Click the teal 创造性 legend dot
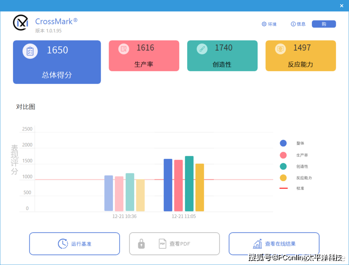The image size is (349, 265). point(283,166)
